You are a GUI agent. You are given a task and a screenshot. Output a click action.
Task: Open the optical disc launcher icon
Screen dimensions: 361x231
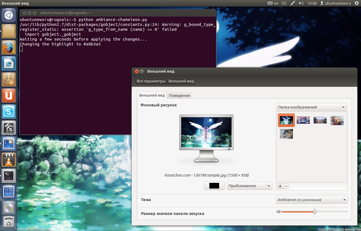(x=9, y=208)
